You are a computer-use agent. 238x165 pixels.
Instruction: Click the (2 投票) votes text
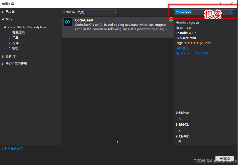point(205,43)
